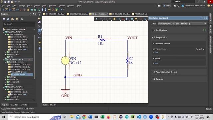Click the place part icon in Active Bar
Viewport: 213px width, 120px height.
pos(114,19)
